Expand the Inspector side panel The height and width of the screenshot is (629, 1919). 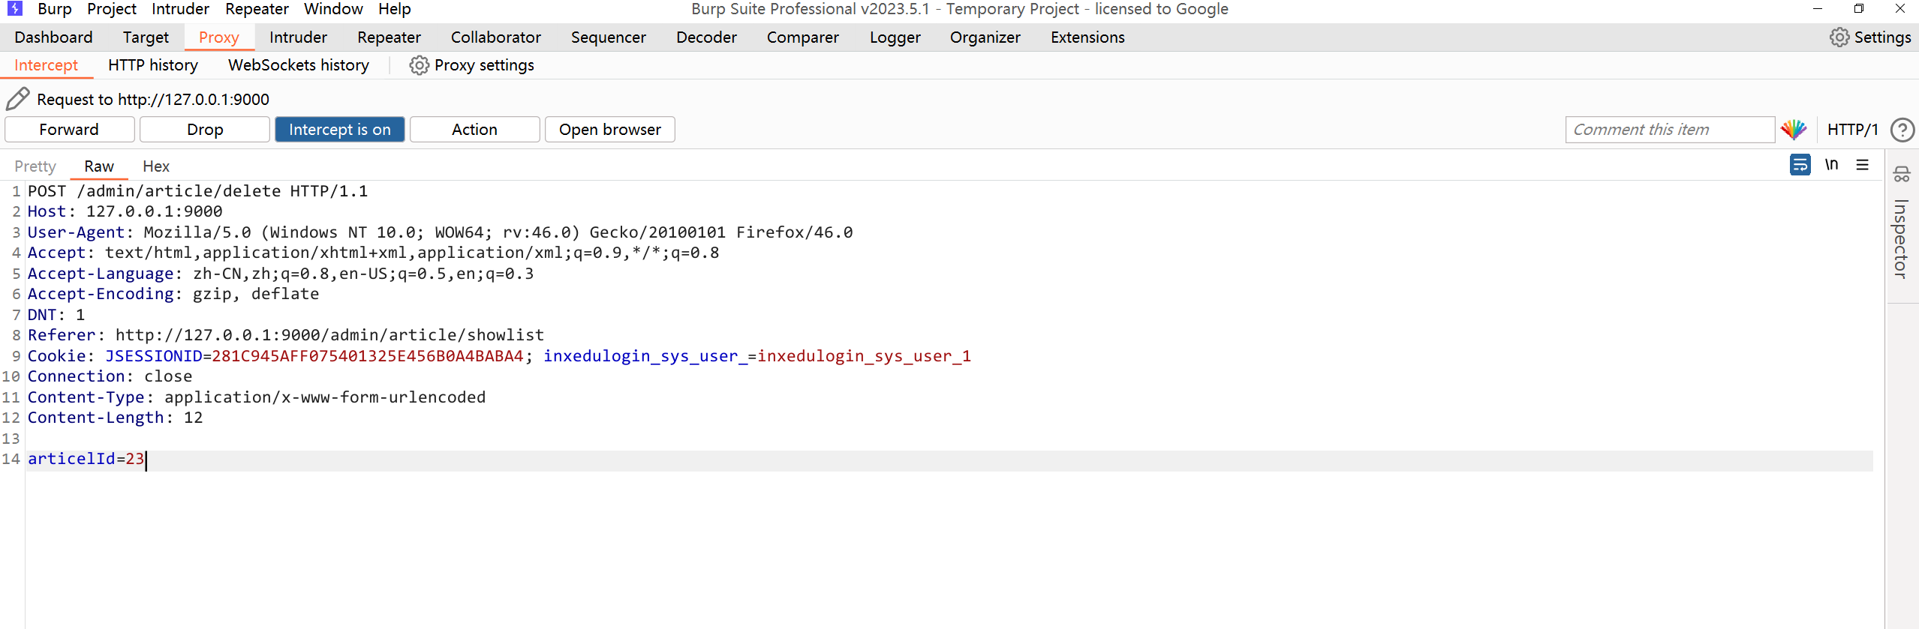pyautogui.click(x=1900, y=238)
